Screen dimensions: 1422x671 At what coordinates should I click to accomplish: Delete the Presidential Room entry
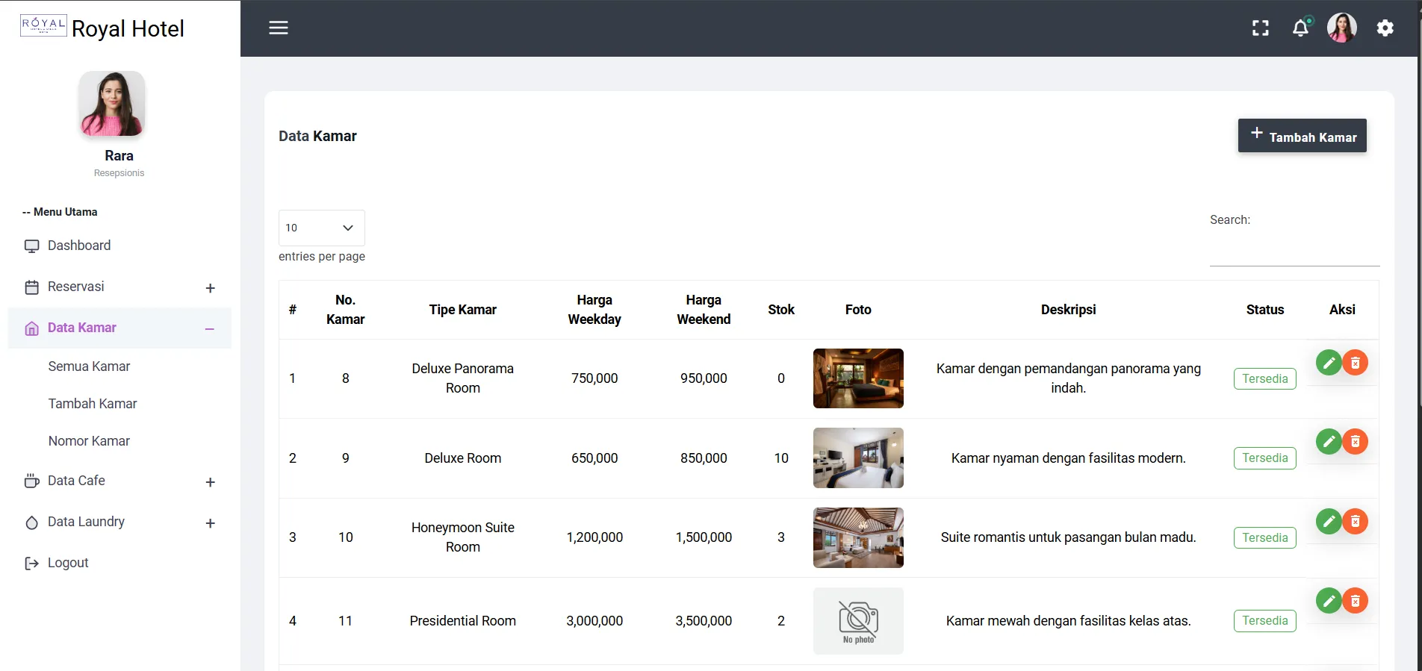tap(1356, 600)
